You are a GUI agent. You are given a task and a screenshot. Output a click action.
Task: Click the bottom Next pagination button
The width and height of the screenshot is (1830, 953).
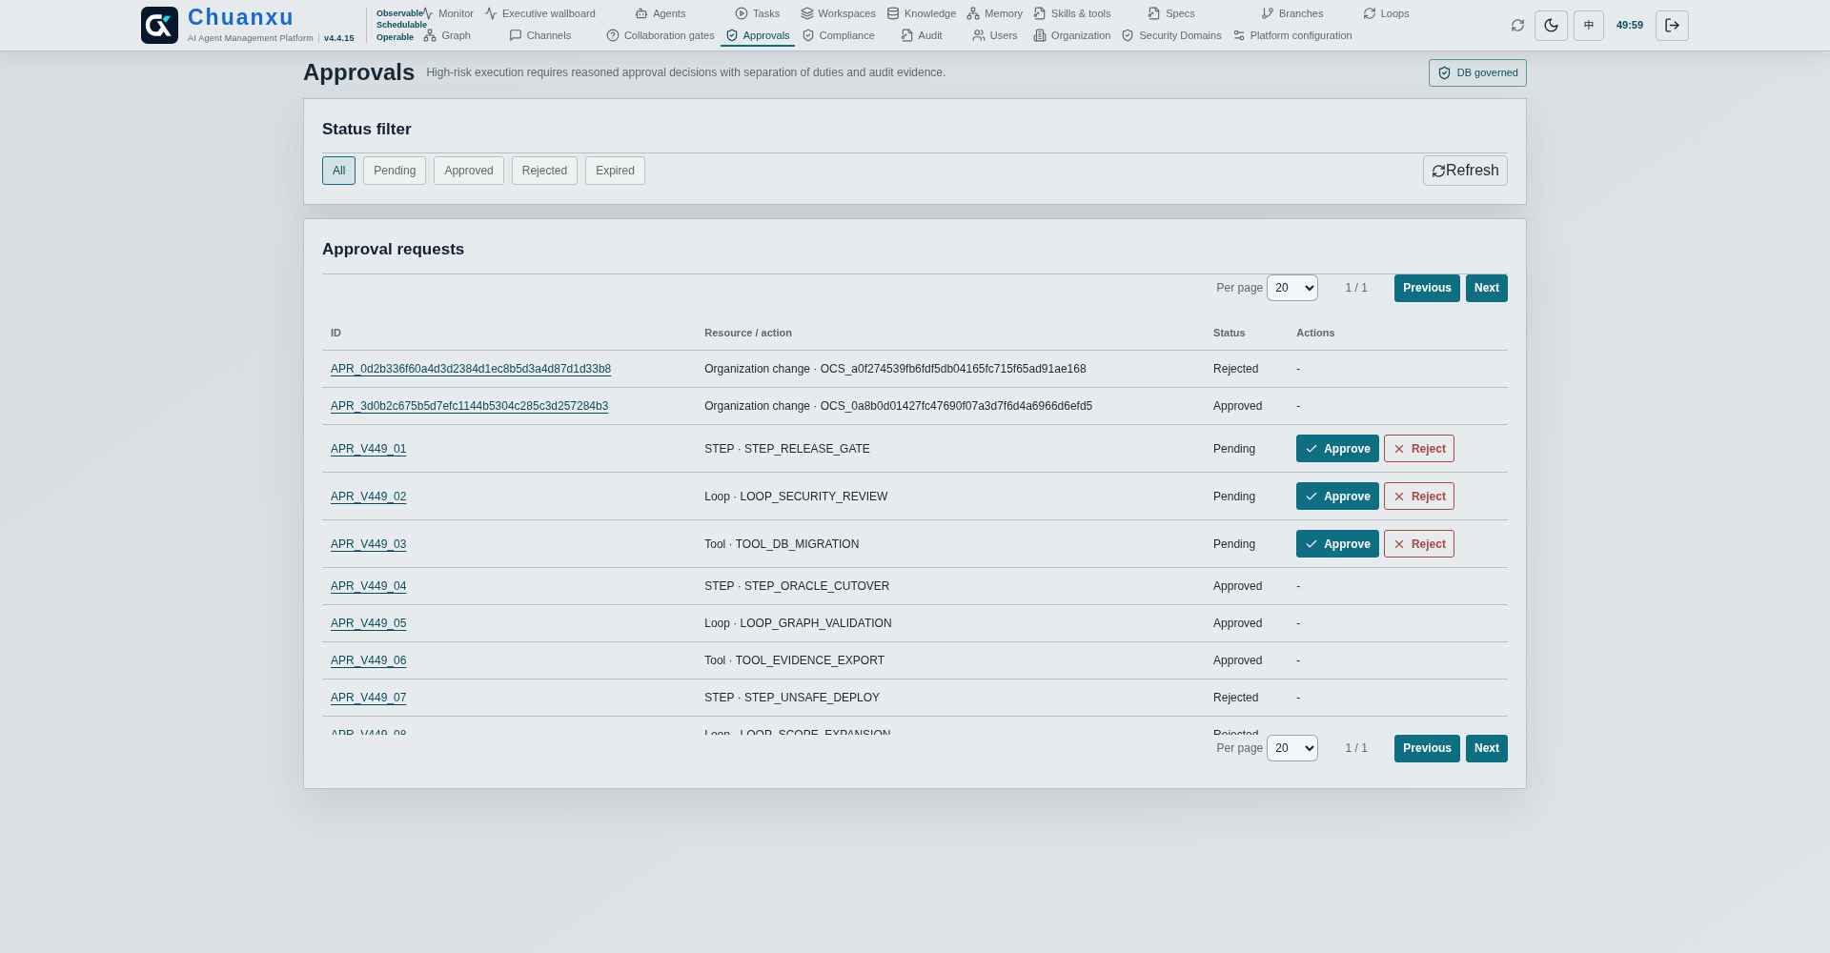coord(1487,748)
